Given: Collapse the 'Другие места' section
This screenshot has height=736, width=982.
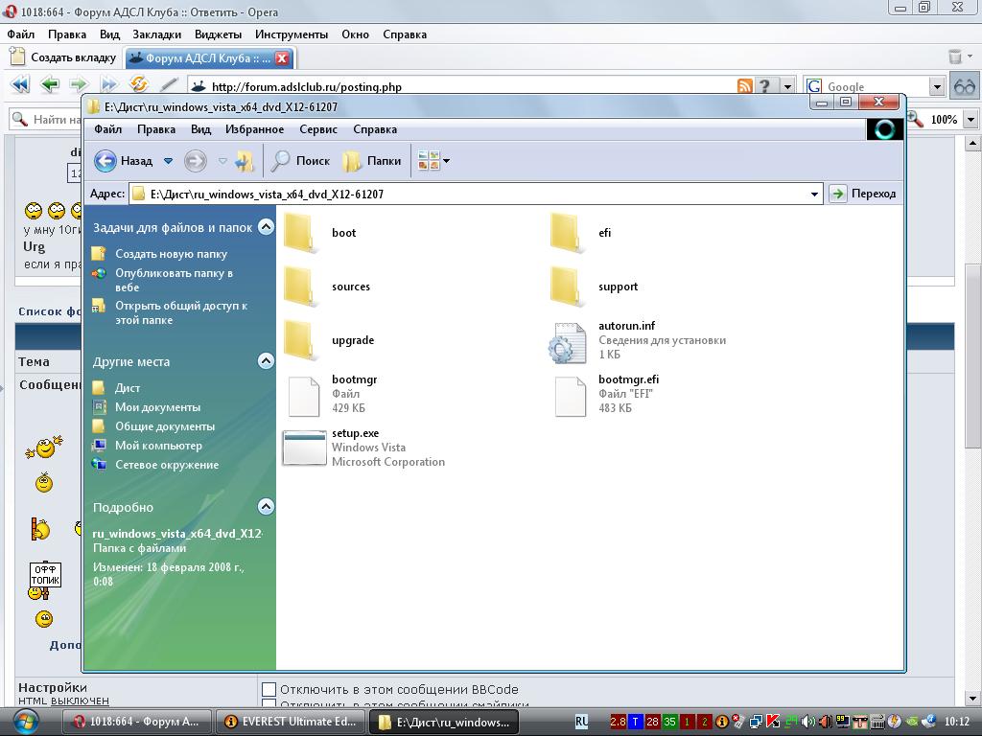Looking at the screenshot, I should 266,361.
